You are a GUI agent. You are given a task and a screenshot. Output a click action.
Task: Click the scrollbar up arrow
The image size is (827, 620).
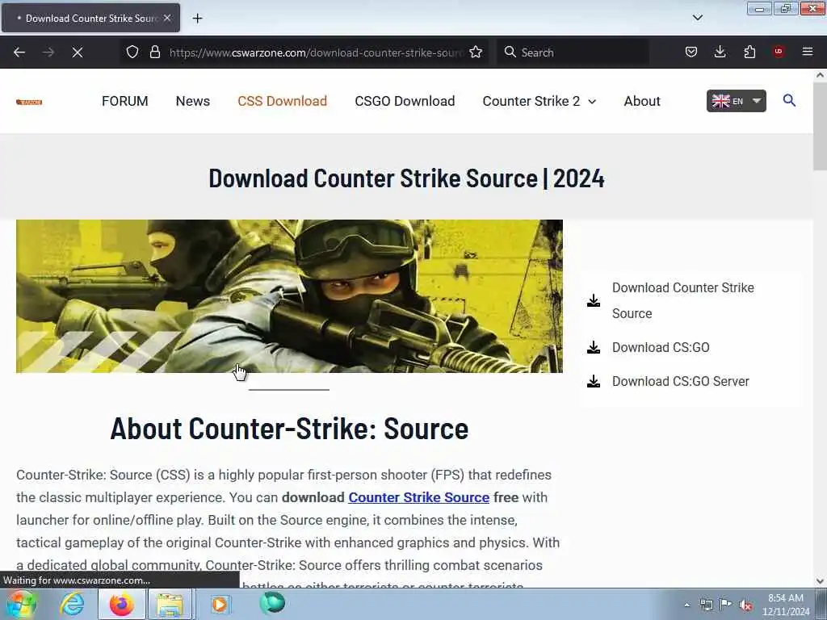coord(820,75)
